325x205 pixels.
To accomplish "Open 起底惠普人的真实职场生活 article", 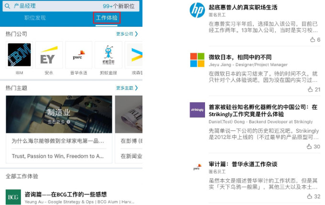I will (243, 8).
